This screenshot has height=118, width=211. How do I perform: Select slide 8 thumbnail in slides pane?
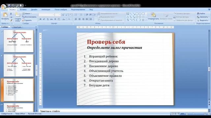click(19, 66)
